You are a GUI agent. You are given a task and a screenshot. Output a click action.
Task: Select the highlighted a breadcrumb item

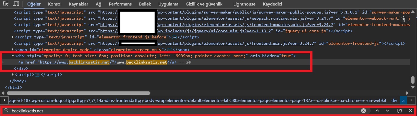coord(403,101)
